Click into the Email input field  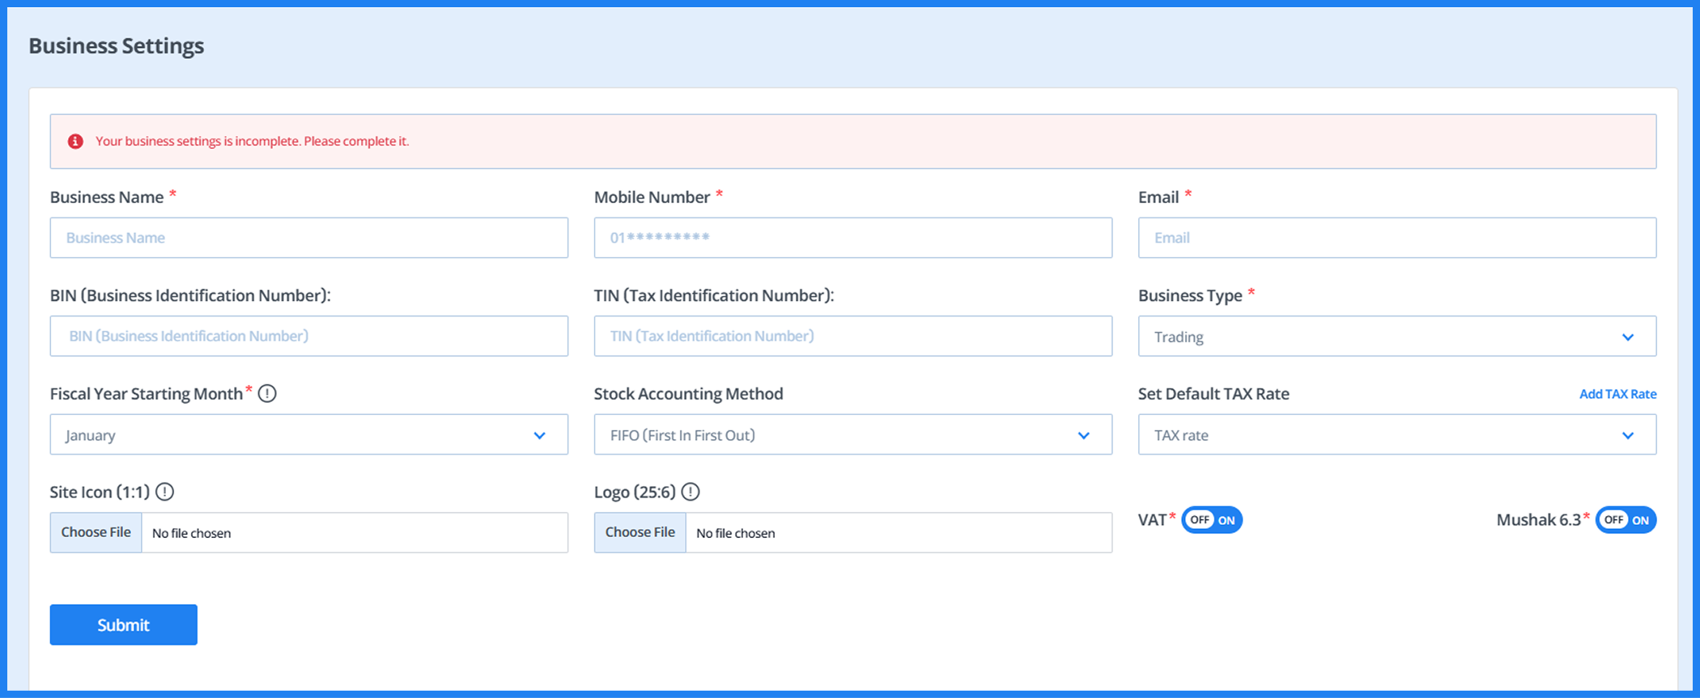tap(1396, 238)
